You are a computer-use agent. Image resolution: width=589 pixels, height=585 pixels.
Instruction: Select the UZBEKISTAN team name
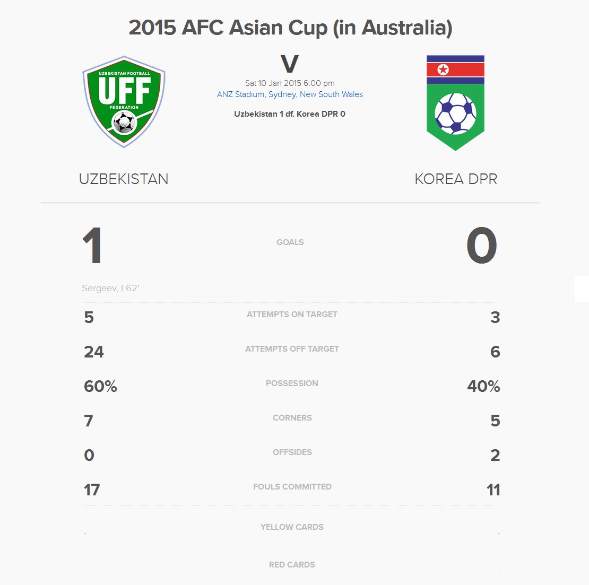[x=124, y=179]
